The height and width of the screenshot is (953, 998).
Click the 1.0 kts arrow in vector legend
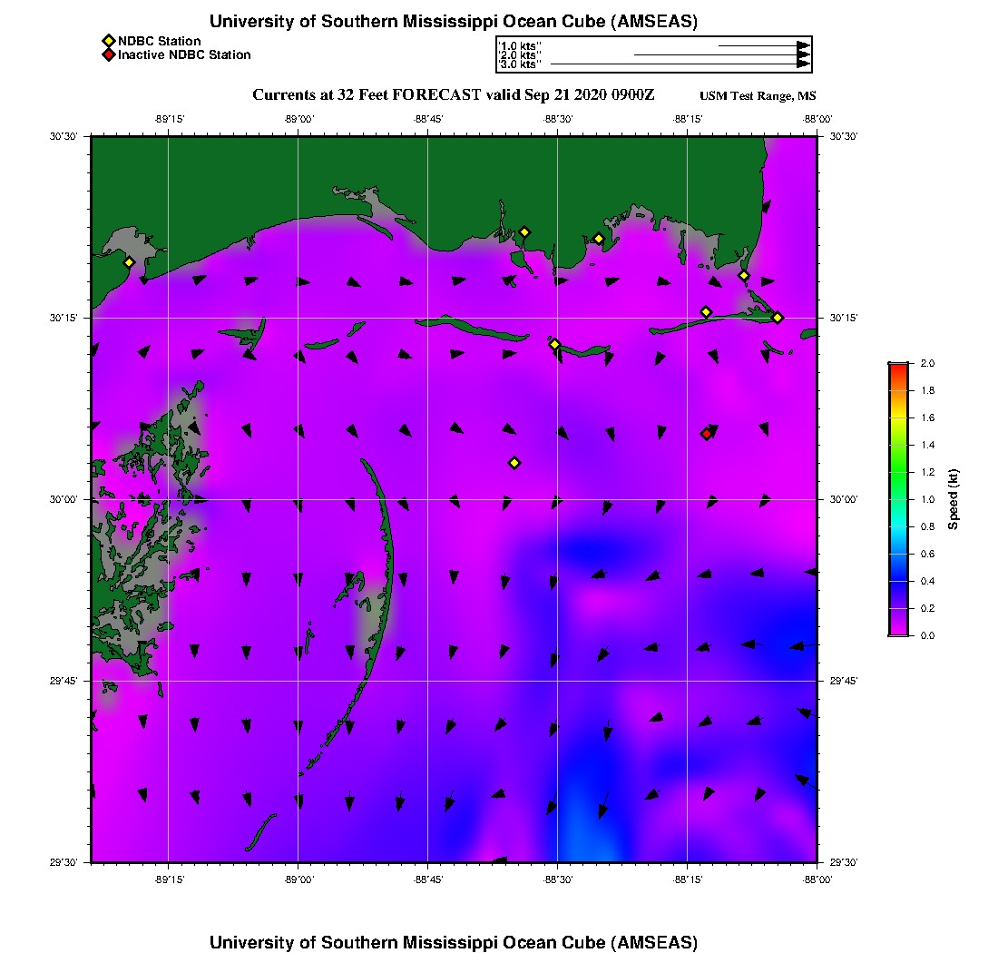tap(765, 46)
